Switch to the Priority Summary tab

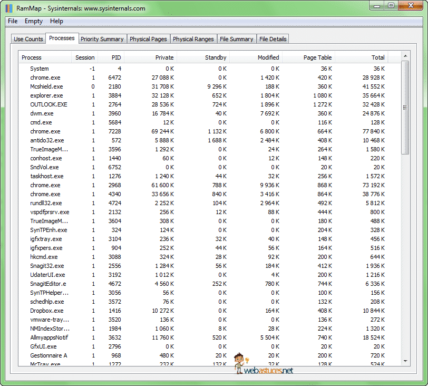pyautogui.click(x=102, y=39)
